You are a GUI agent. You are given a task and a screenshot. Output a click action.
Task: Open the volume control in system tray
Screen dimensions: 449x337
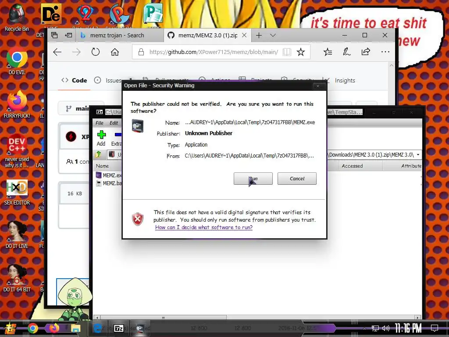(386, 328)
